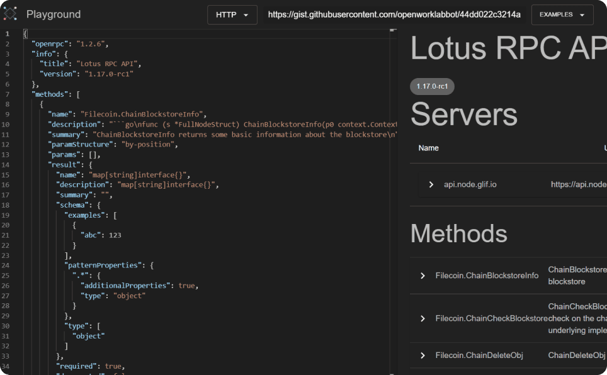The height and width of the screenshot is (375, 607).
Task: Click the "openrpc": "1.2.6" line in editor
Action: 70,44
